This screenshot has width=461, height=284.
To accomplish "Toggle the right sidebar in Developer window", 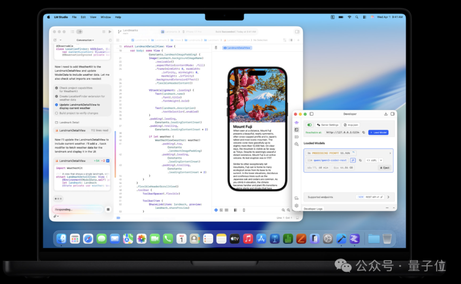I will tap(393, 114).
